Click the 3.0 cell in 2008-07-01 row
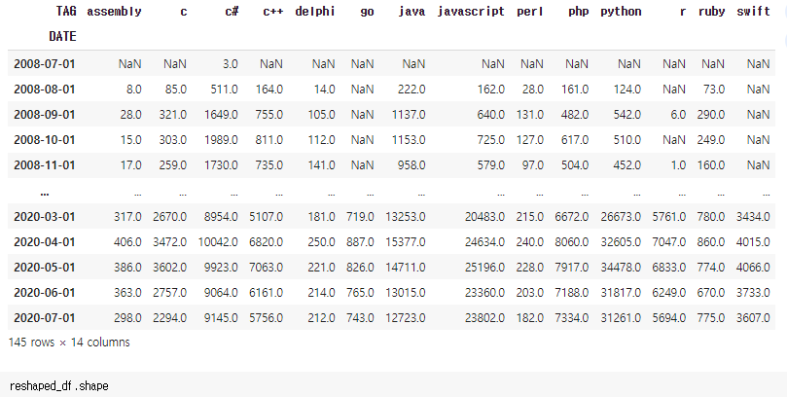Screen dimensions: 787x397 [230, 64]
